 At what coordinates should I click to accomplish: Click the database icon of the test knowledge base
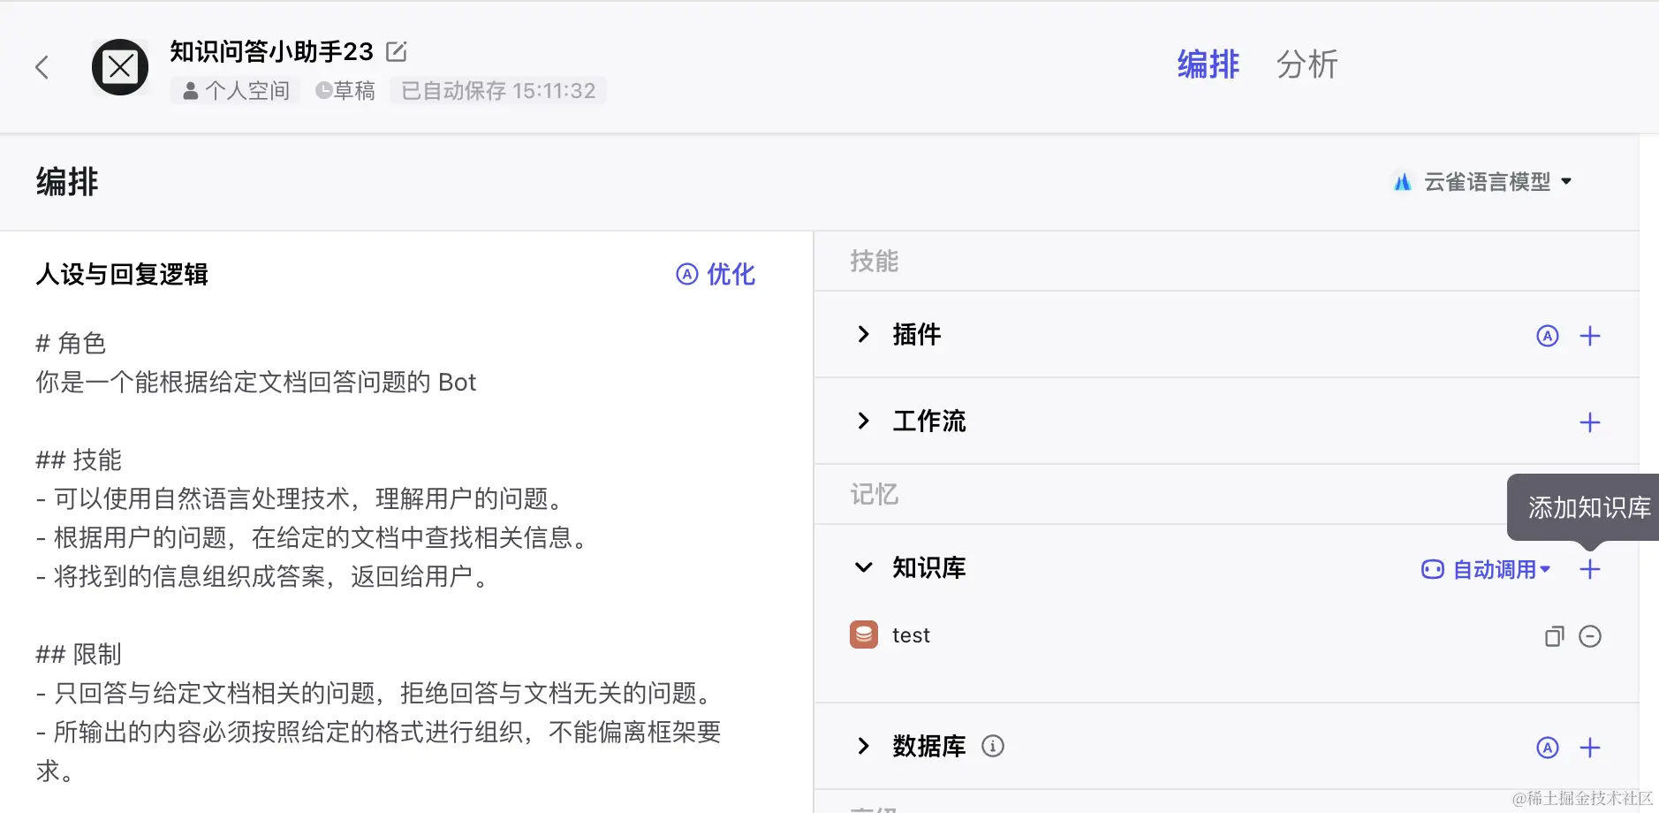[864, 634]
